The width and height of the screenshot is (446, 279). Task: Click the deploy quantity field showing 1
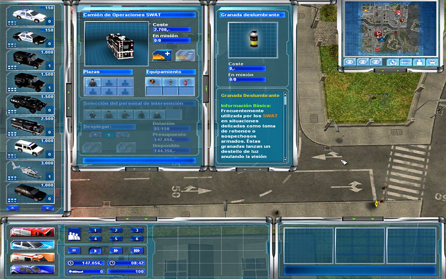click(x=109, y=135)
